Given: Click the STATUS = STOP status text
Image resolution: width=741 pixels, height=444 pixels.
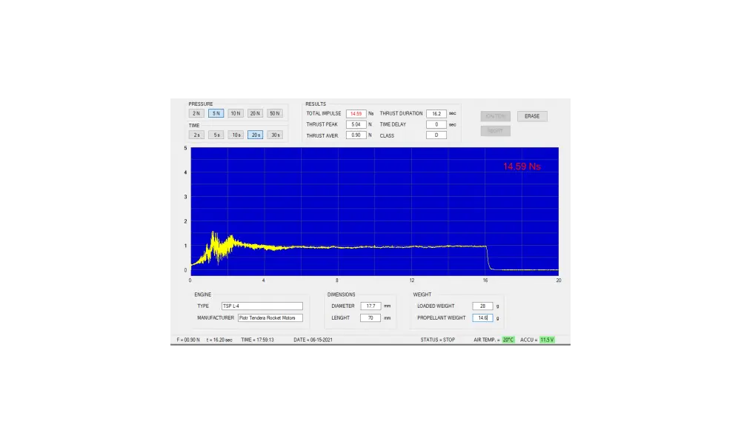Looking at the screenshot, I should (438, 340).
